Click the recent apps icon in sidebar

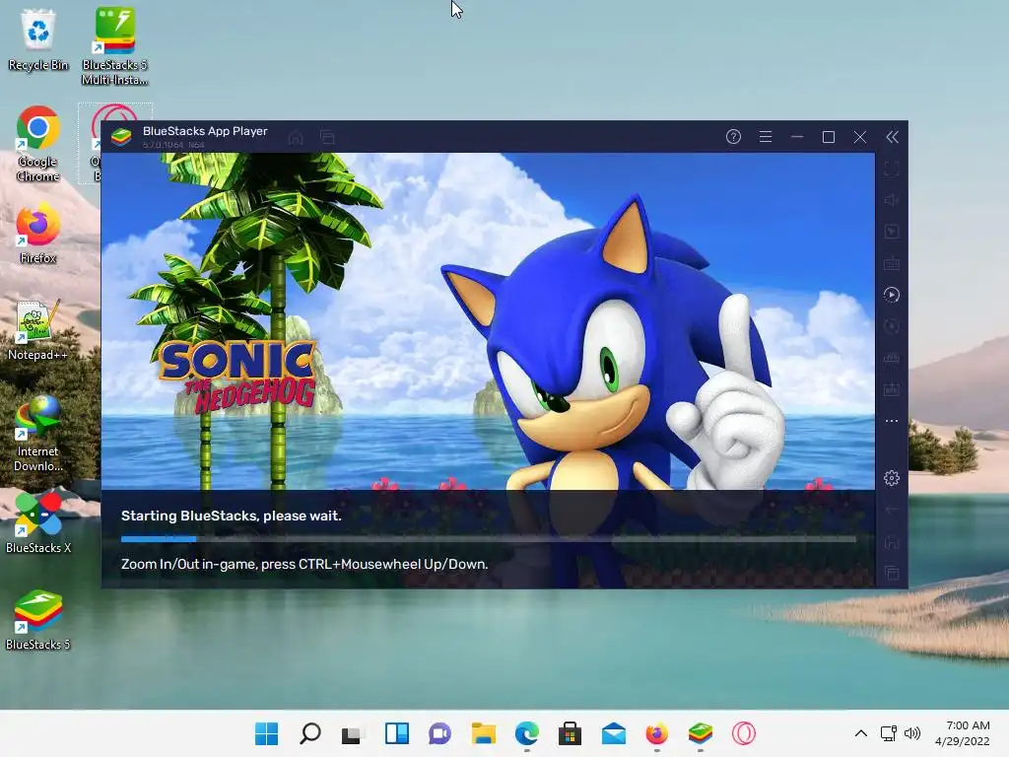point(891,573)
